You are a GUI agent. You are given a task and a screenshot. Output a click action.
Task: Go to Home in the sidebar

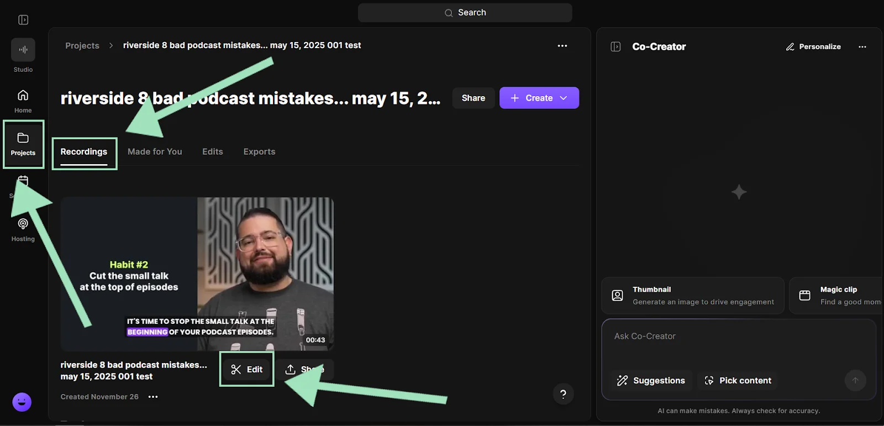pos(23,101)
